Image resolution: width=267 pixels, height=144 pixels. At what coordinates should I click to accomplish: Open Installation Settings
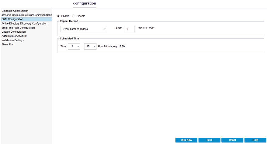tap(12, 40)
